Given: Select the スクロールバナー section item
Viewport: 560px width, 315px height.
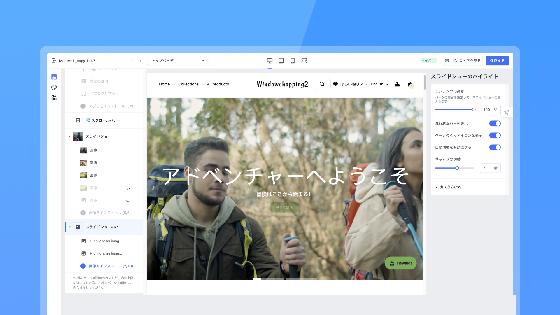Looking at the screenshot, I should coord(106,120).
